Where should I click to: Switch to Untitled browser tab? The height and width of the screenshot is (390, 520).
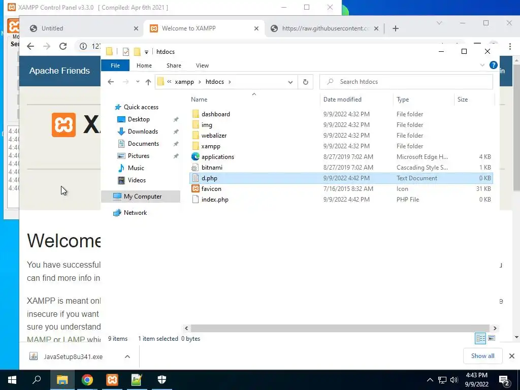[x=82, y=28]
